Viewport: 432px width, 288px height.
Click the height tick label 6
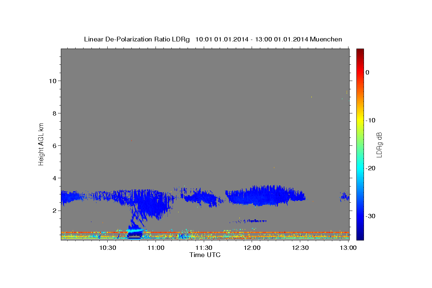coord(54,145)
